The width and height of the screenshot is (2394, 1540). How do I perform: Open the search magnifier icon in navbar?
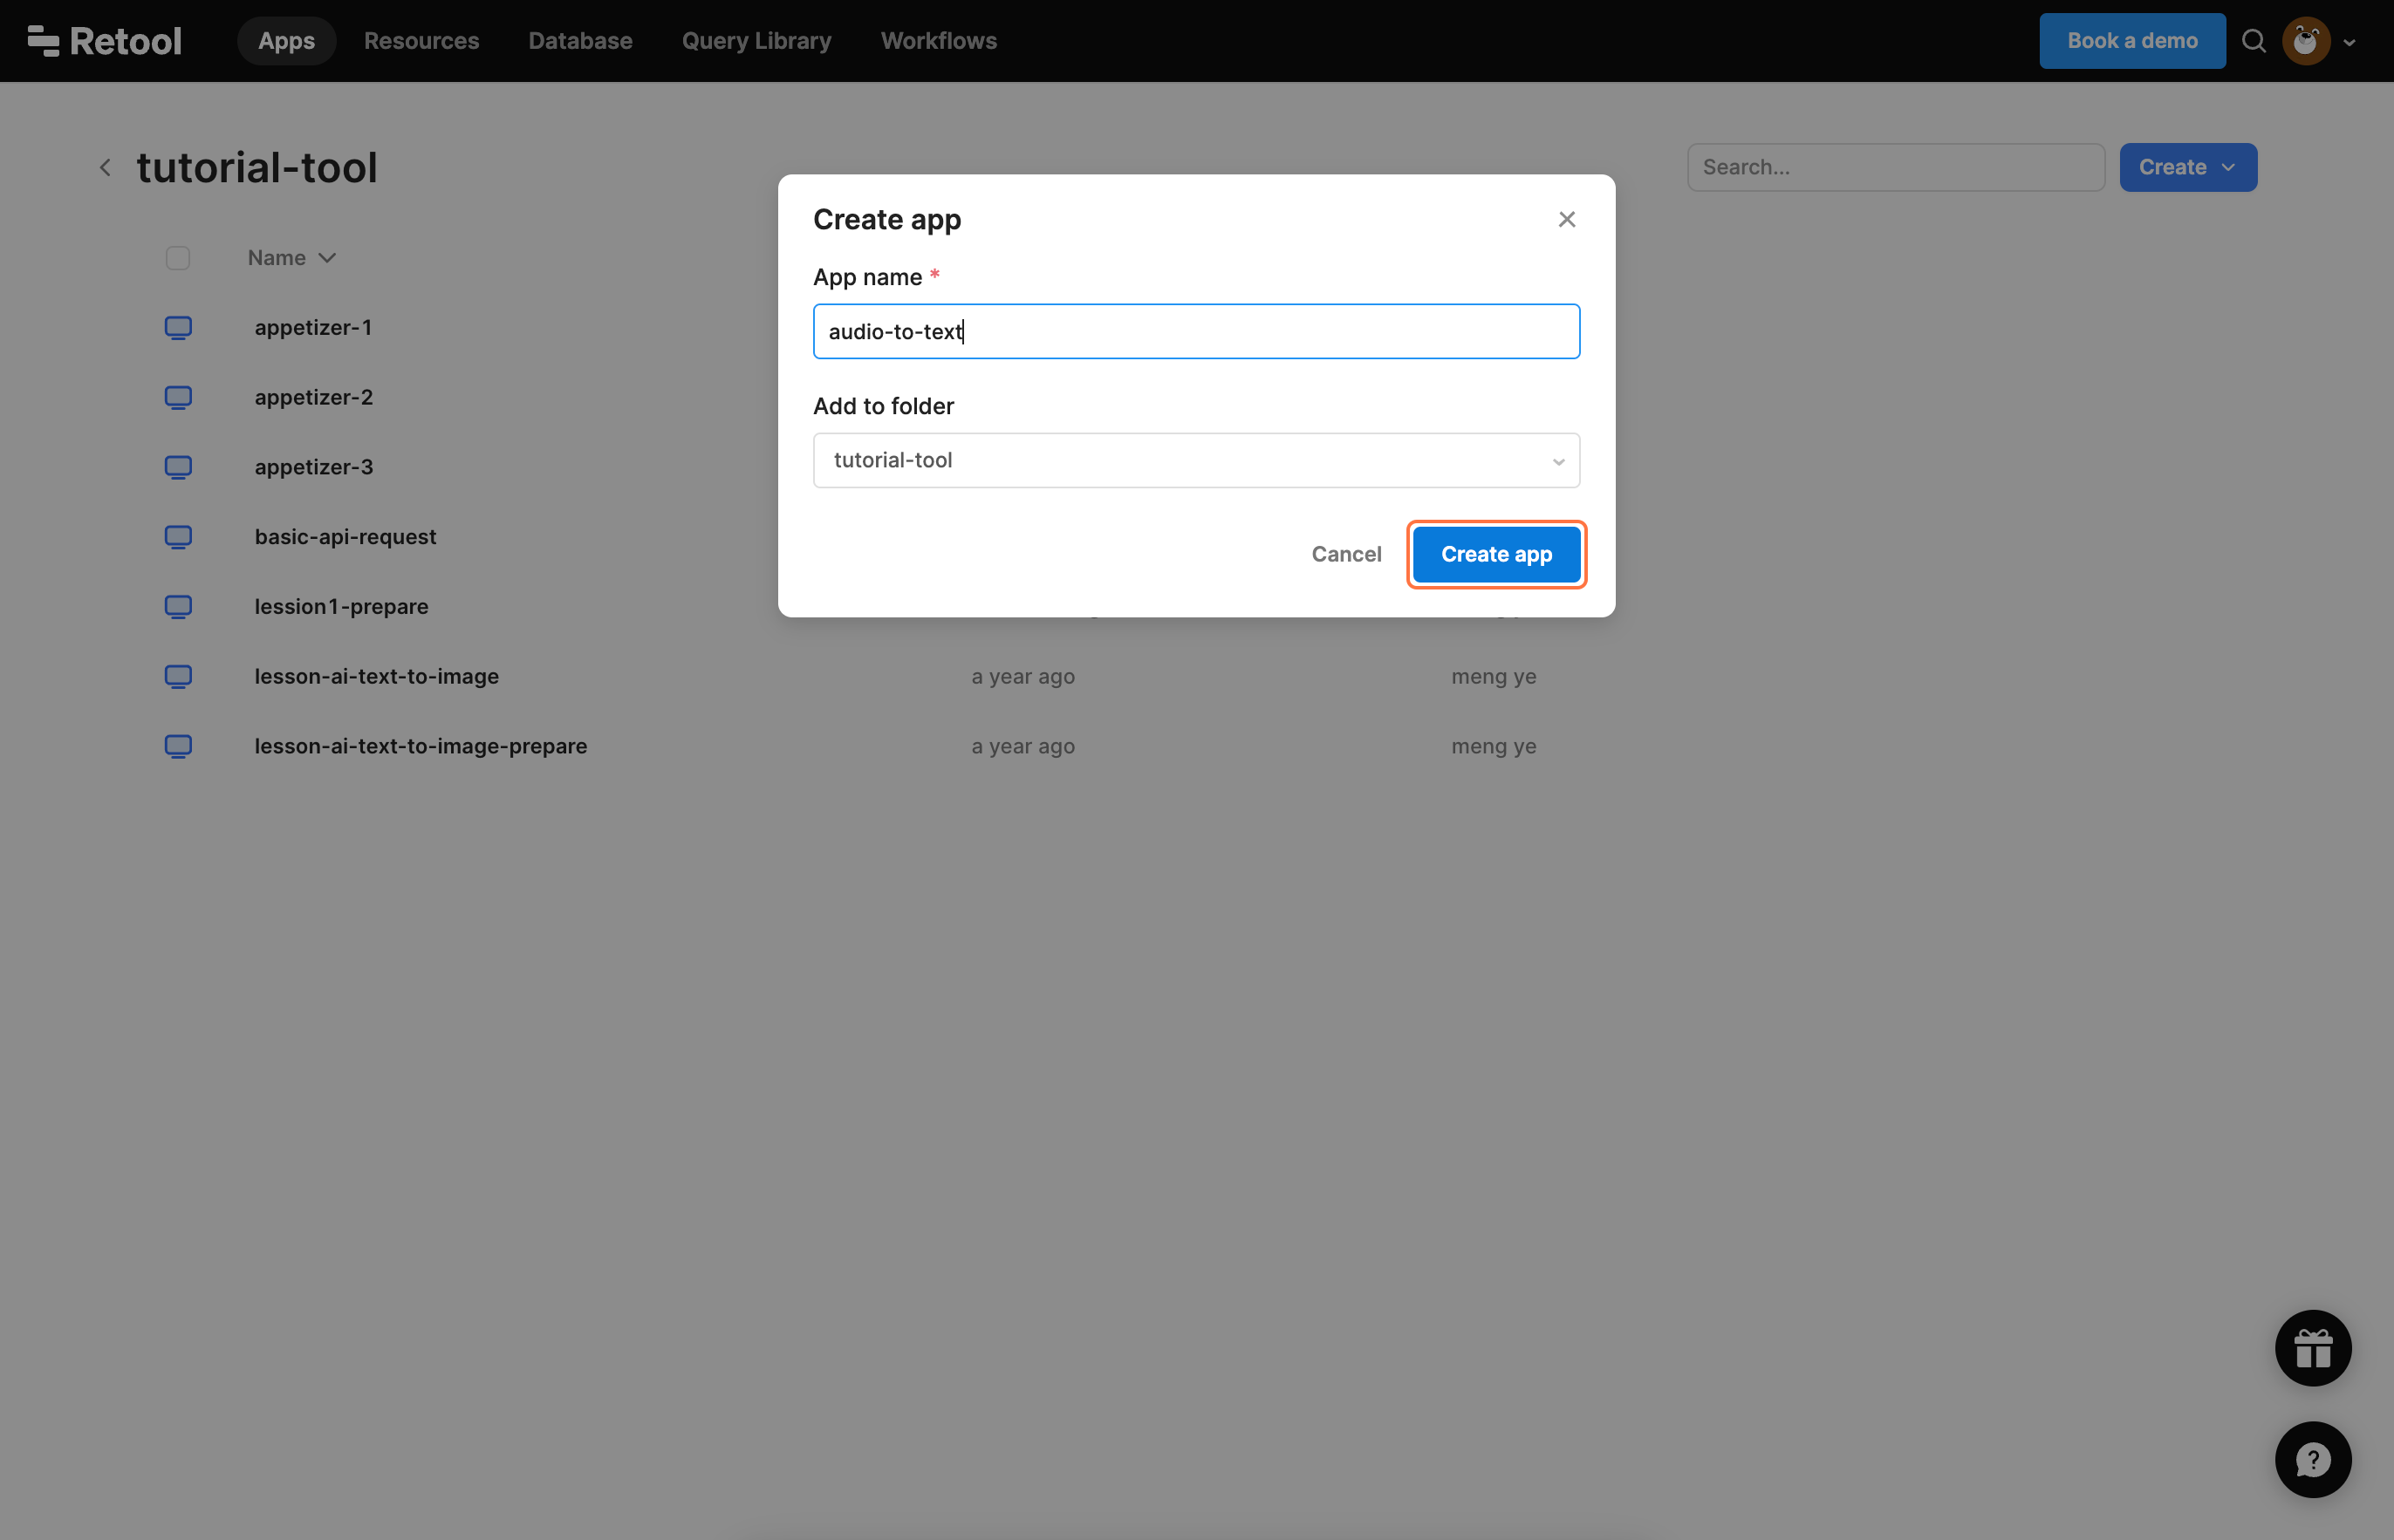tap(2253, 41)
